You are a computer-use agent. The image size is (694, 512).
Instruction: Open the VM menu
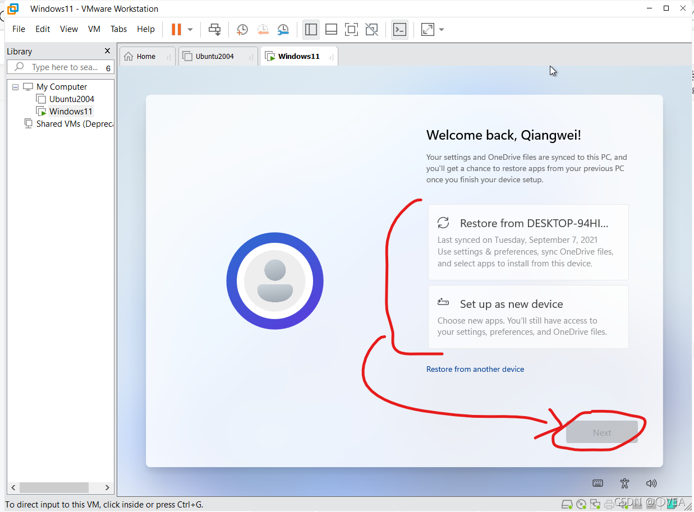[94, 29]
